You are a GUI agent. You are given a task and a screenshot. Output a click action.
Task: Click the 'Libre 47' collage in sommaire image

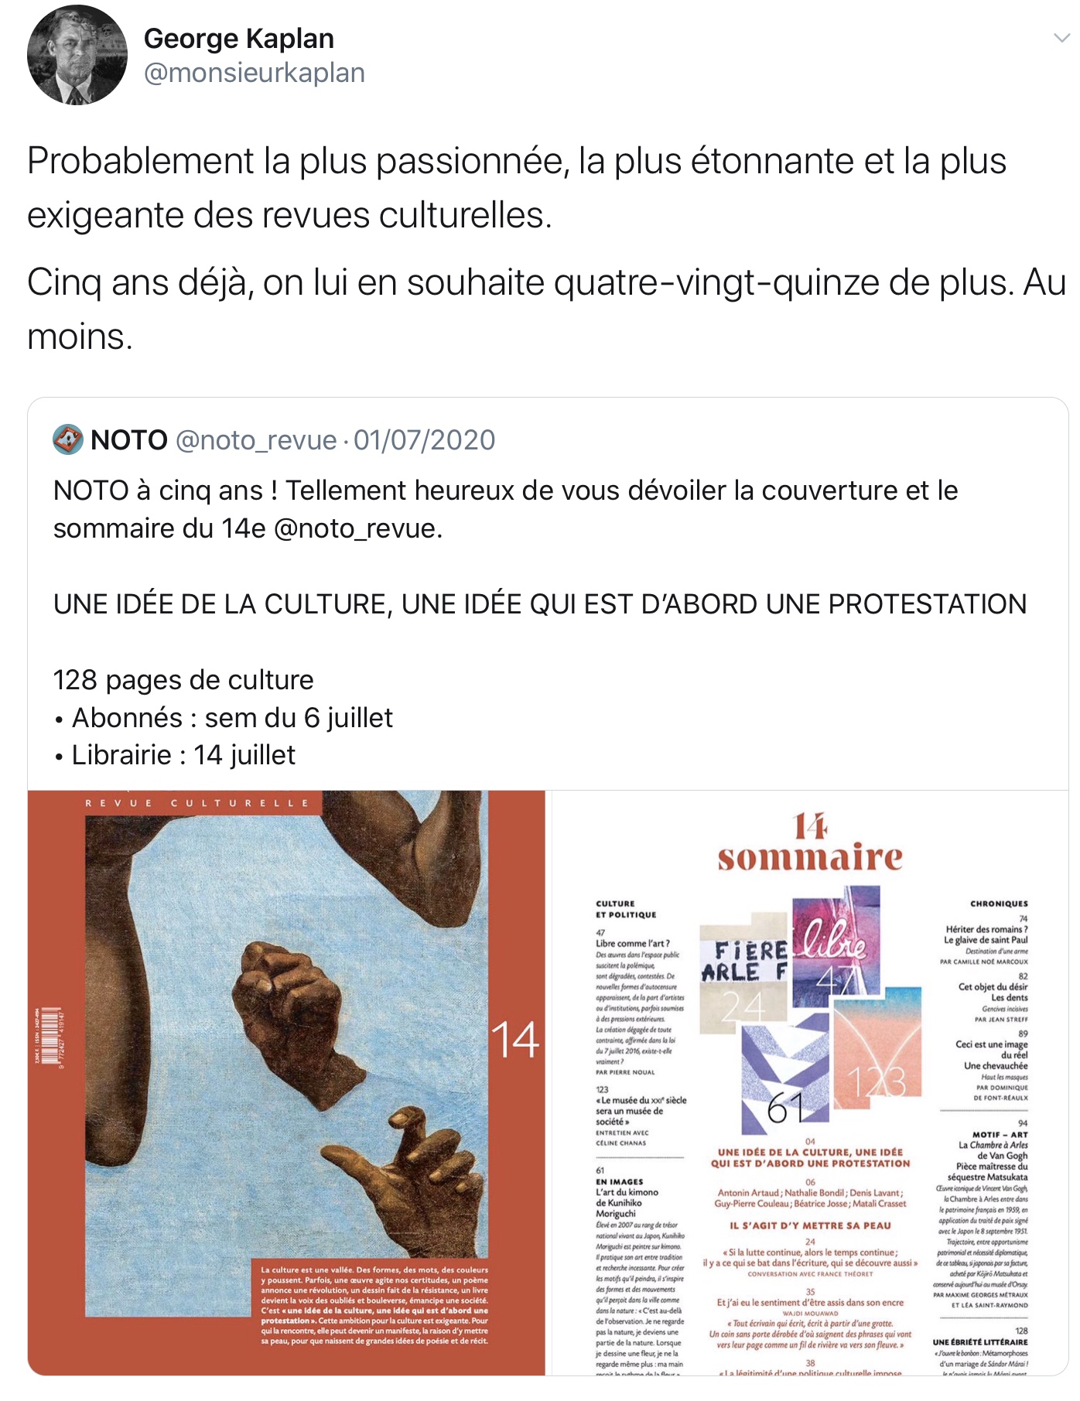coord(837,946)
